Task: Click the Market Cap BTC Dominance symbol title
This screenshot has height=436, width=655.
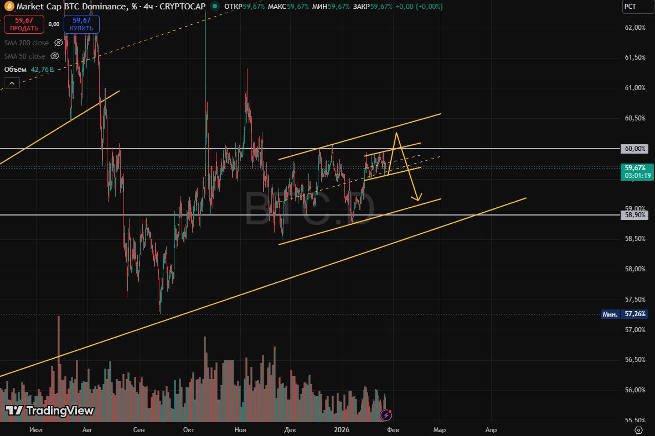Action: pyautogui.click(x=111, y=6)
